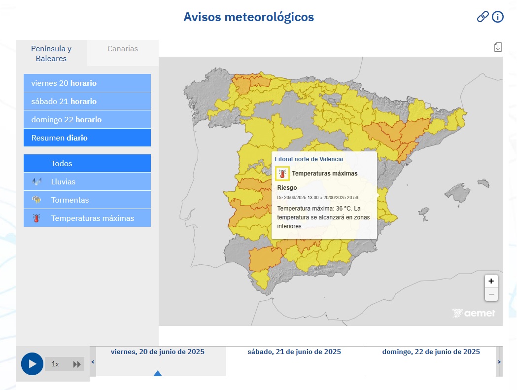Select the Temperaturas máximas thermometer icon
The height and width of the screenshot is (390, 517).
[36, 218]
